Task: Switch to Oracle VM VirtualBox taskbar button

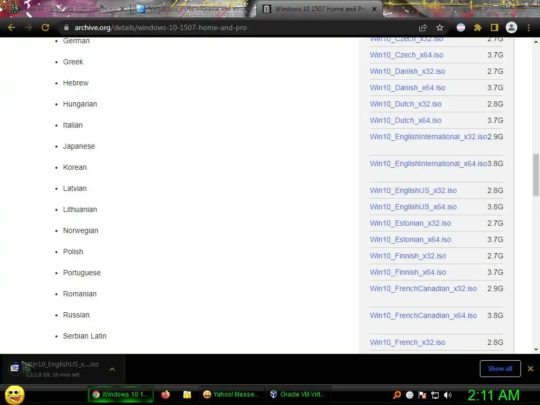Action: 298,394
